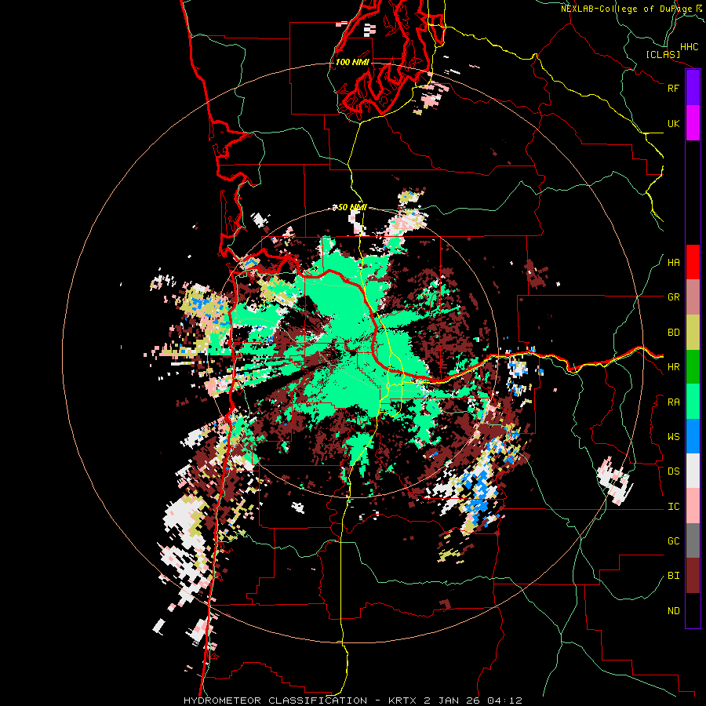This screenshot has width=706, height=706.
Task: Click the IC pink legend swatch
Action: [693, 506]
